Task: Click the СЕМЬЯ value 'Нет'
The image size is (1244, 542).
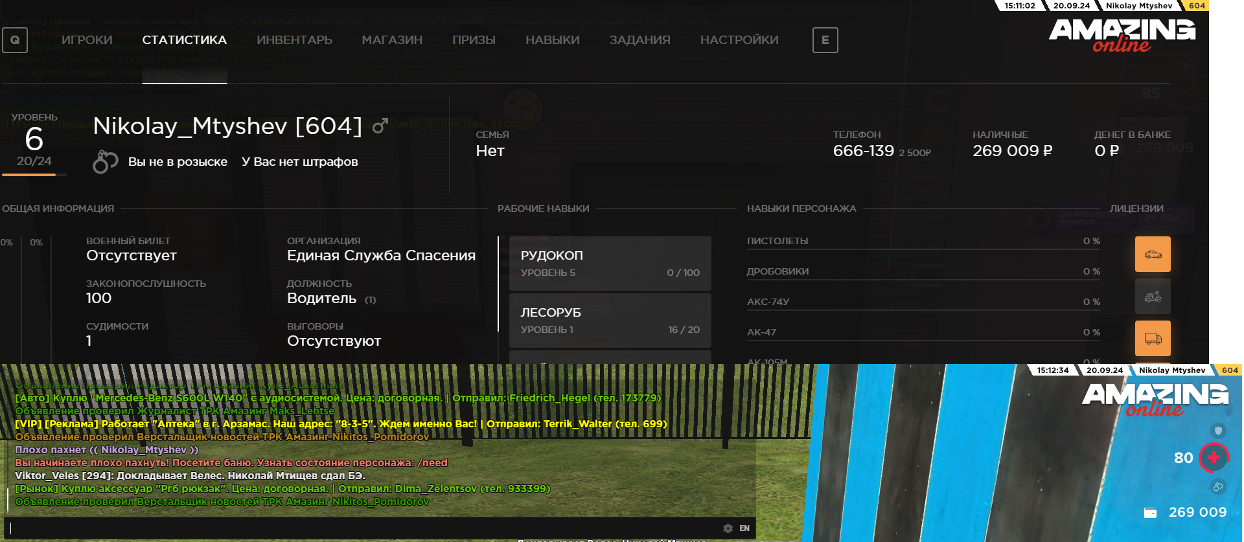Action: click(x=490, y=151)
